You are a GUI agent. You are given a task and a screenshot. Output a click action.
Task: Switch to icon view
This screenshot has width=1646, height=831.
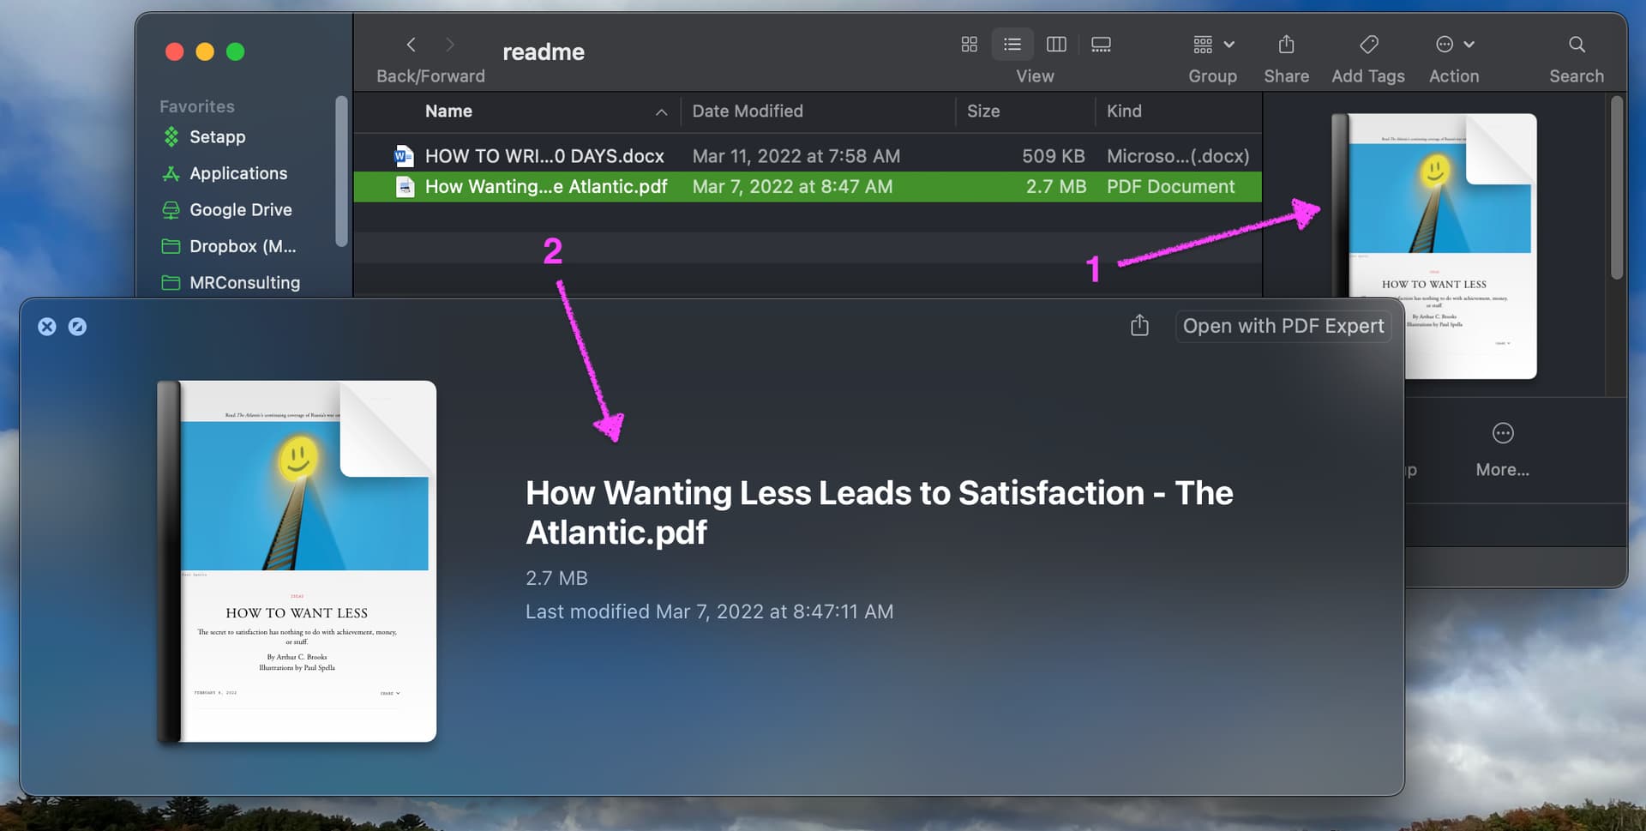(970, 45)
